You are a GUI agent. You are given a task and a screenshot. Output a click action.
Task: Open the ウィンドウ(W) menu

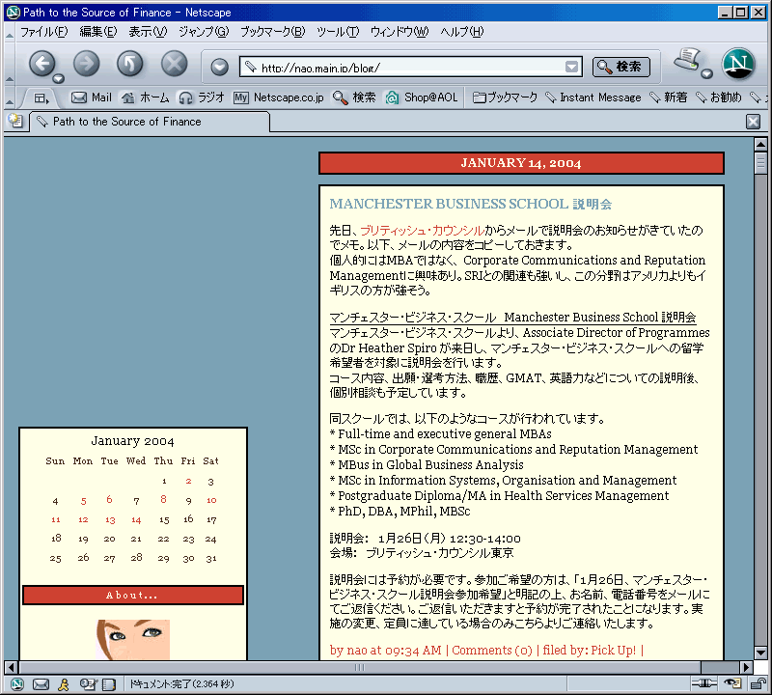pos(400,32)
